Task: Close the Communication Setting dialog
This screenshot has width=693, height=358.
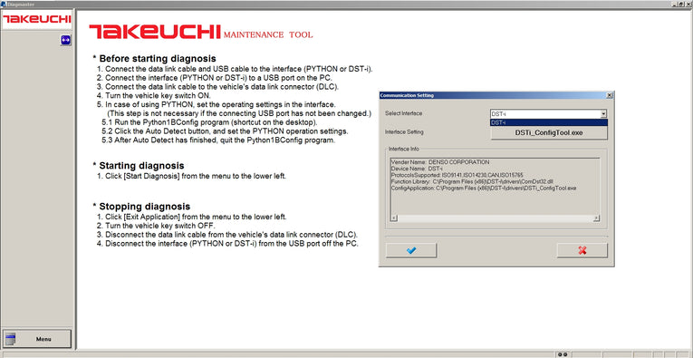Action: (x=610, y=95)
